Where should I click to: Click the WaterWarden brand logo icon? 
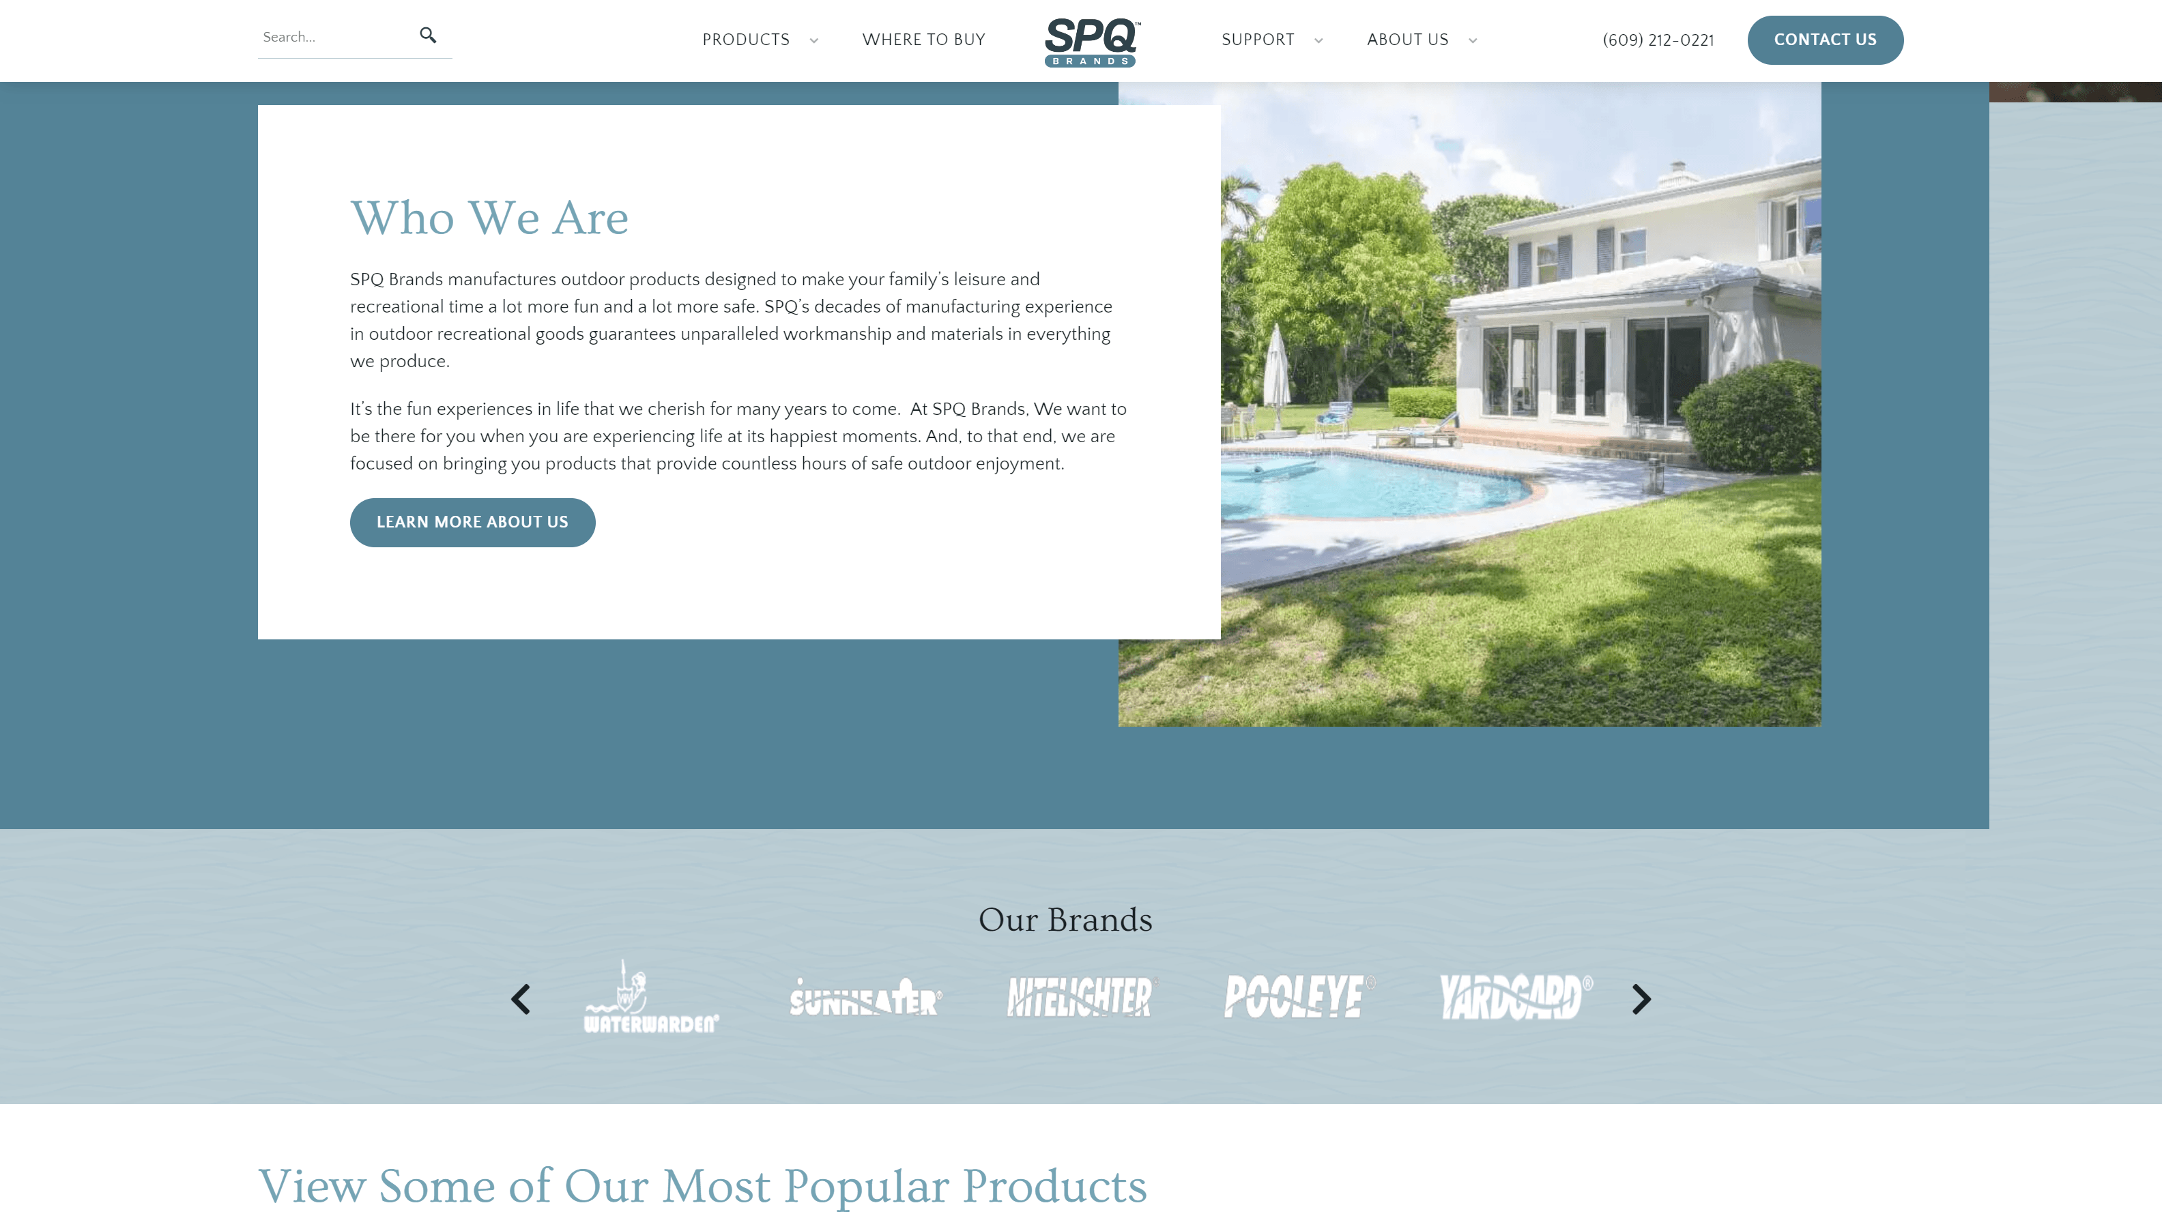(x=650, y=998)
